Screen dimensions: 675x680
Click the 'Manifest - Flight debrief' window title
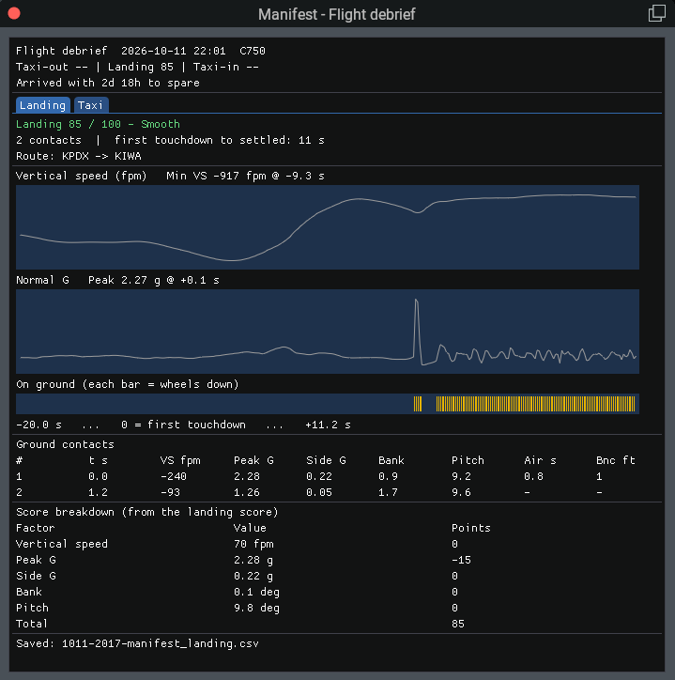(x=337, y=14)
